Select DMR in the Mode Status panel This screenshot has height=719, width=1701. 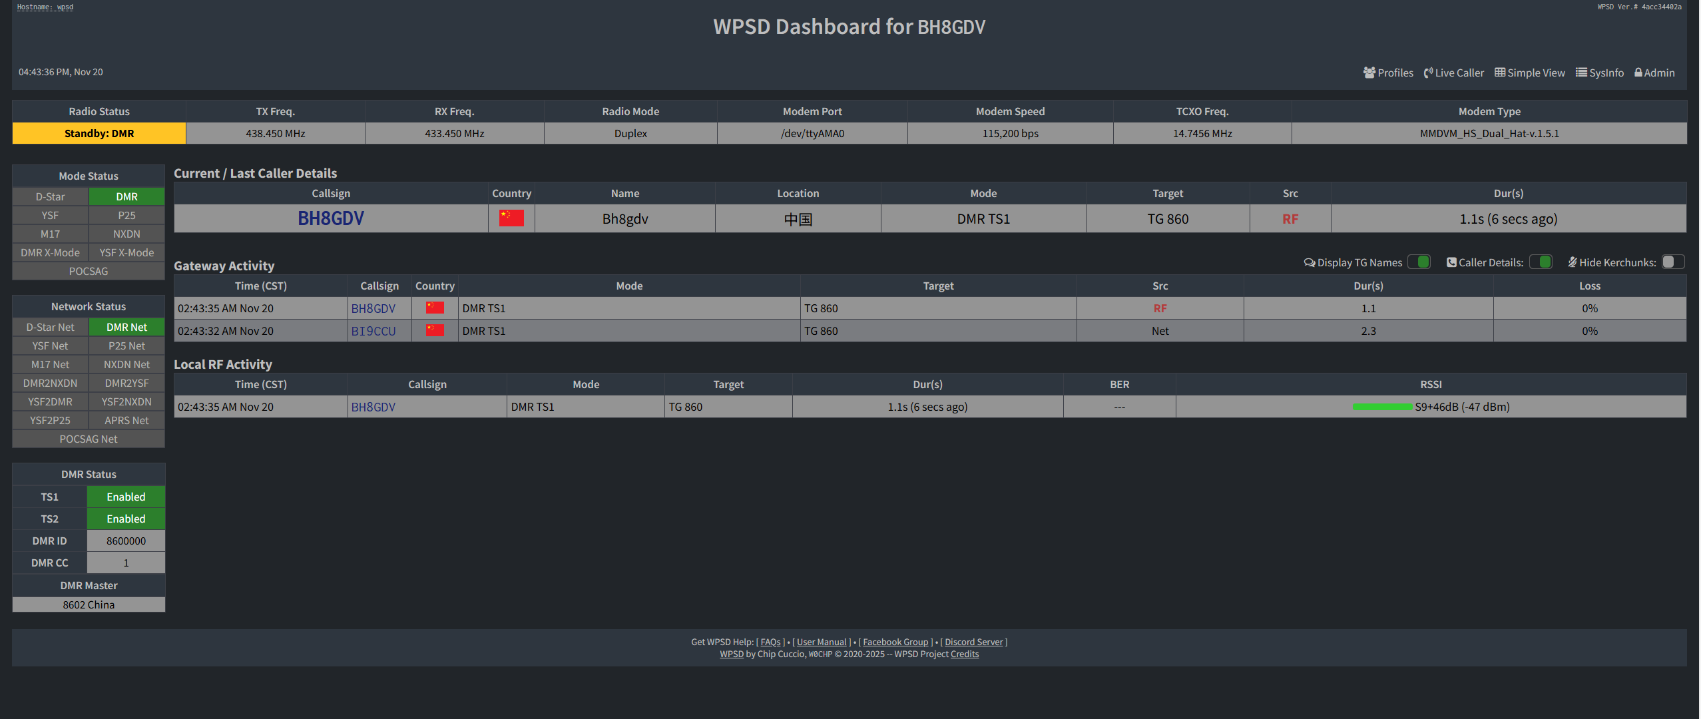point(126,196)
